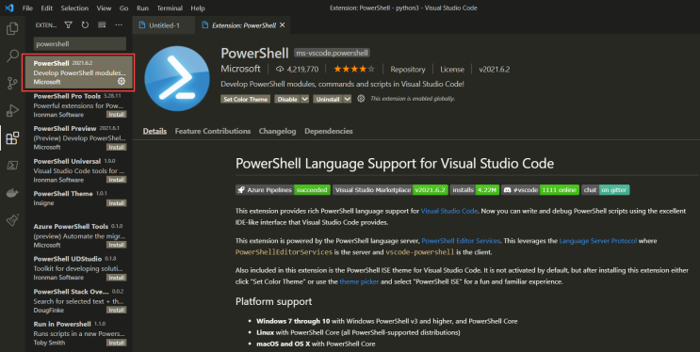Select PowerShell extension in results list

(x=78, y=72)
